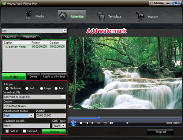Click the waterfall video preview
The image size is (183, 140).
(x=126, y=73)
